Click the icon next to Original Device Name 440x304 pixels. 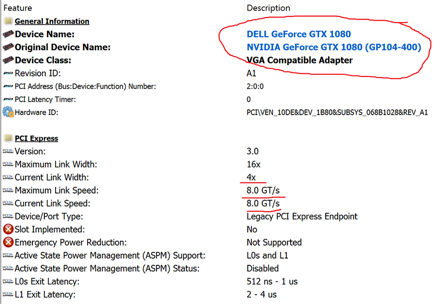[x=8, y=47]
